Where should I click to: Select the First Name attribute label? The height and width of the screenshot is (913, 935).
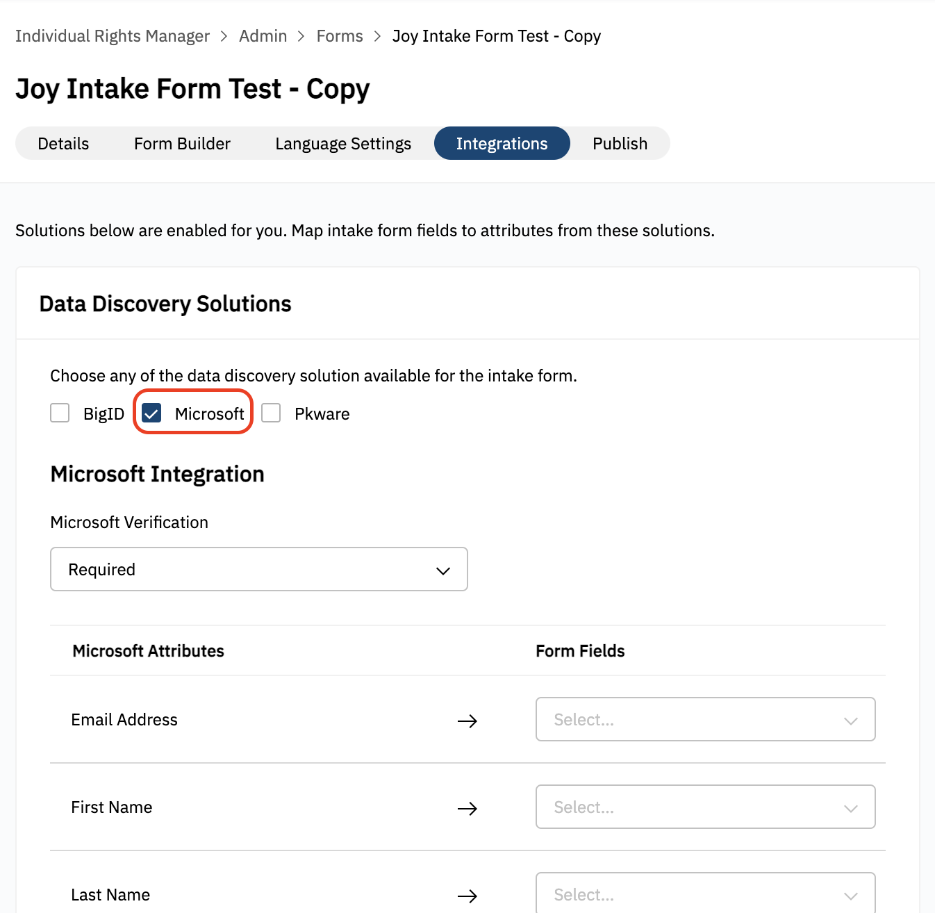[112, 807]
